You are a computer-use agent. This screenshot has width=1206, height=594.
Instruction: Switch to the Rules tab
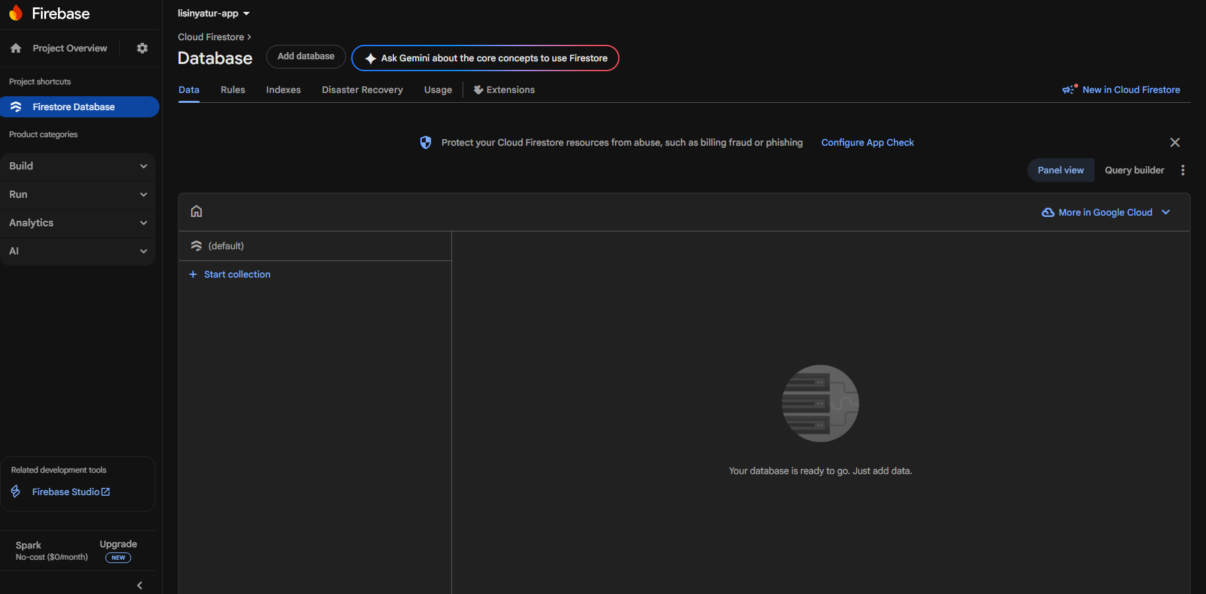pyautogui.click(x=233, y=90)
